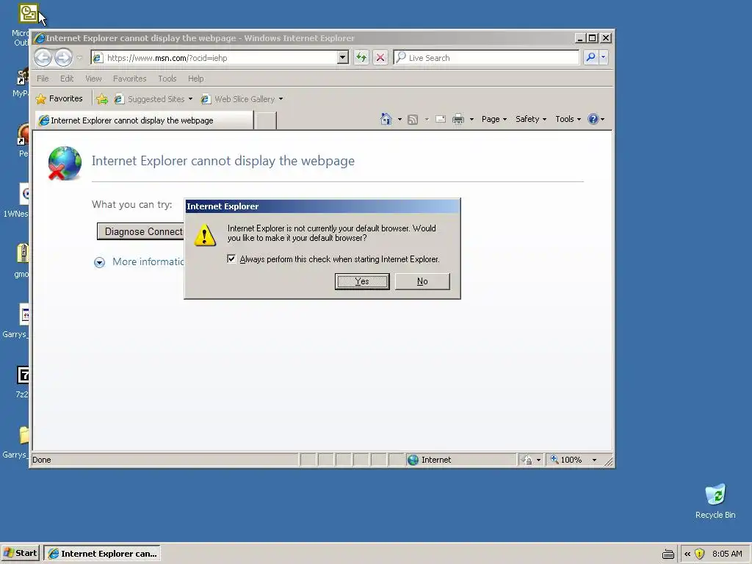Open Home button dropdown arrow
Screen dimensions: 752x564
399,120
